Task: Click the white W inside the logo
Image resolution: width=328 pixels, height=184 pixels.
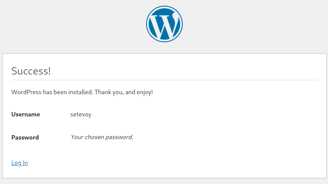Action: coord(163,25)
